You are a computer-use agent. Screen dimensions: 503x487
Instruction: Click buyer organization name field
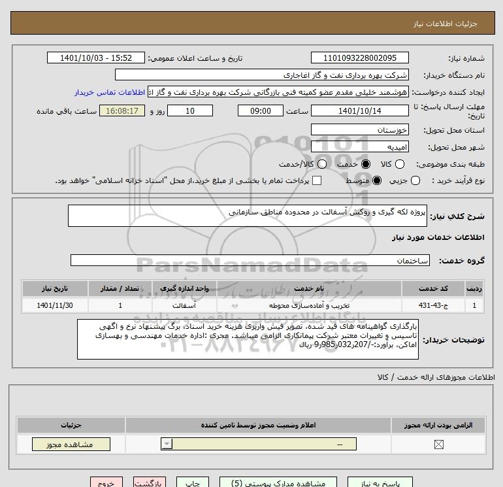[262, 75]
